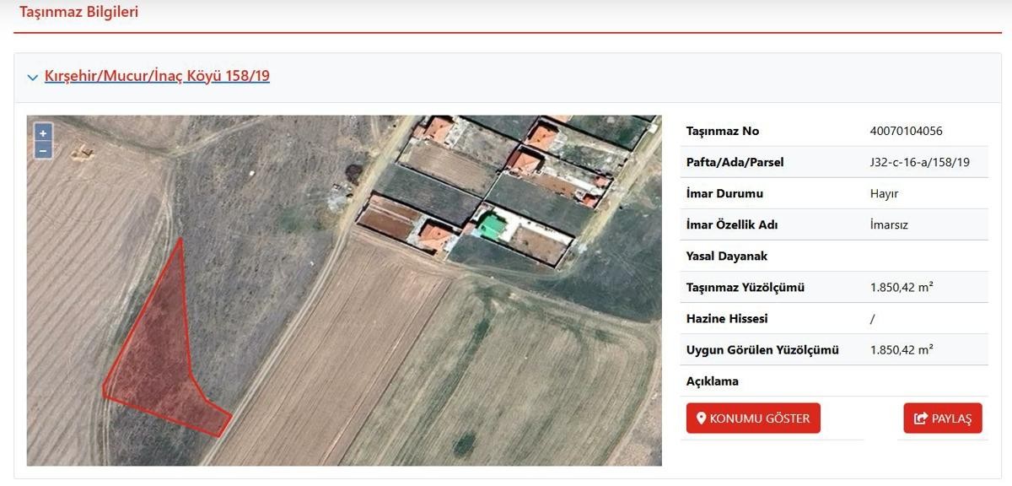Open the Kırşehir/Mucur/İnaç Köyü 158/19 link
This screenshot has width=1012, height=486.
tap(157, 76)
